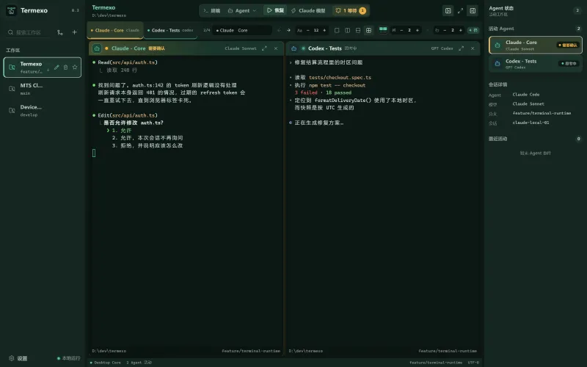The height and width of the screenshot is (367, 587).
Task: Click the local running status indicator
Action: tap(69, 358)
